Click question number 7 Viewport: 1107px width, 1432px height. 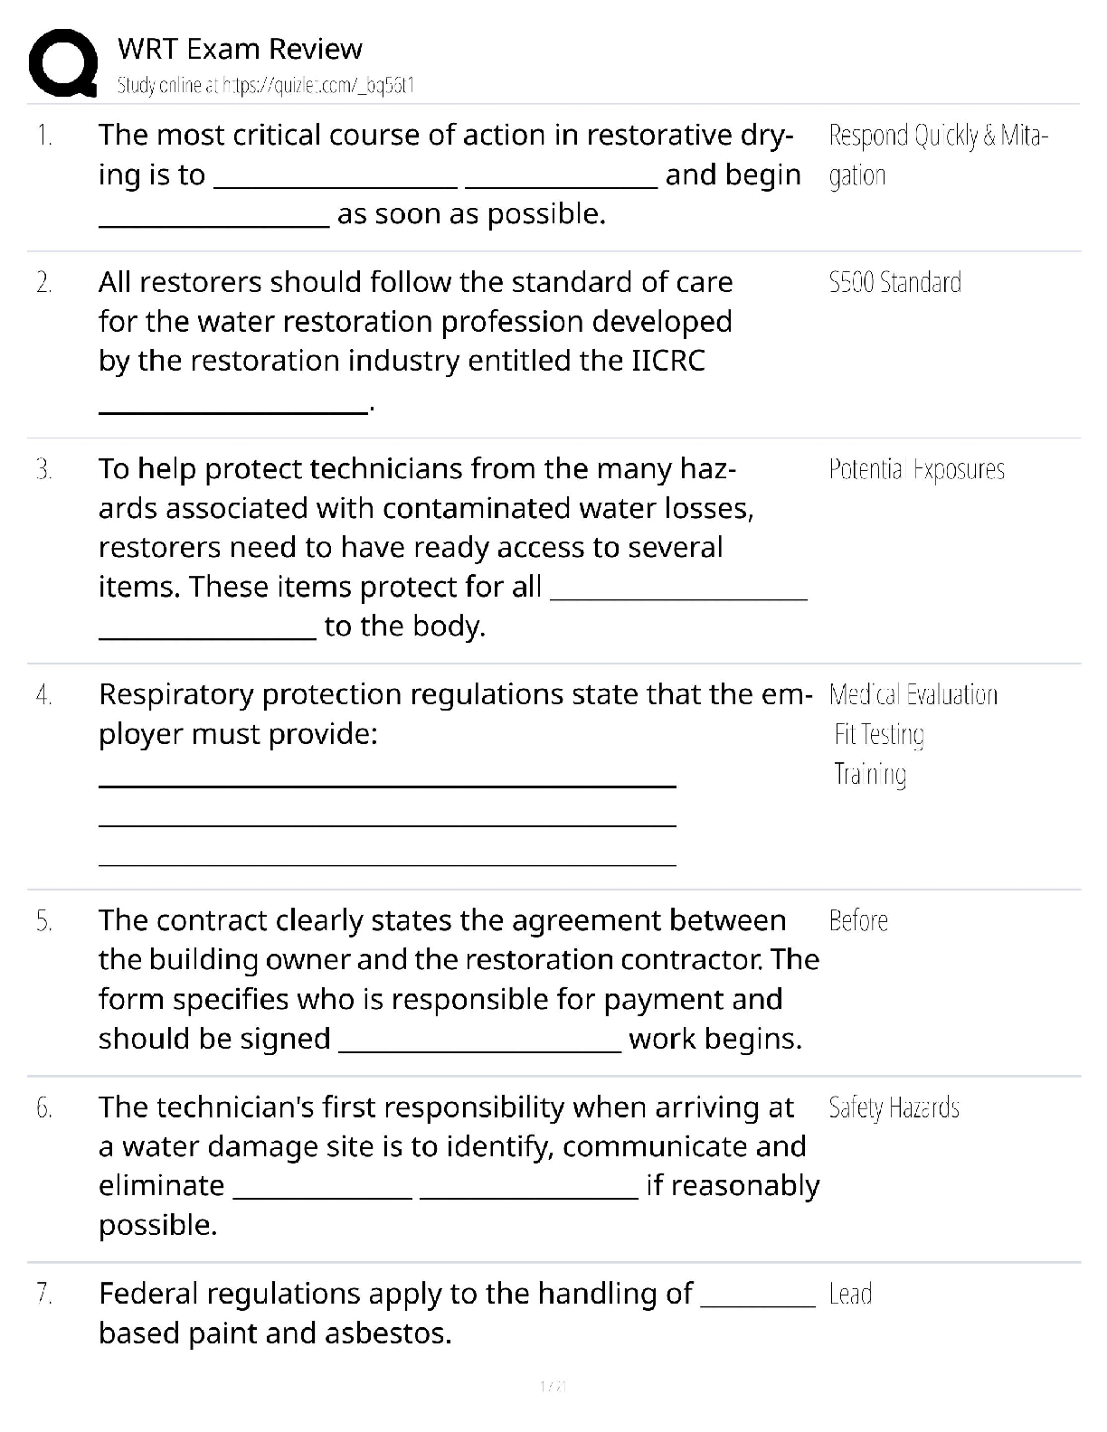click(44, 1295)
